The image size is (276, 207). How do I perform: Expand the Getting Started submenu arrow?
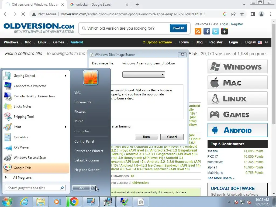coord(66,76)
